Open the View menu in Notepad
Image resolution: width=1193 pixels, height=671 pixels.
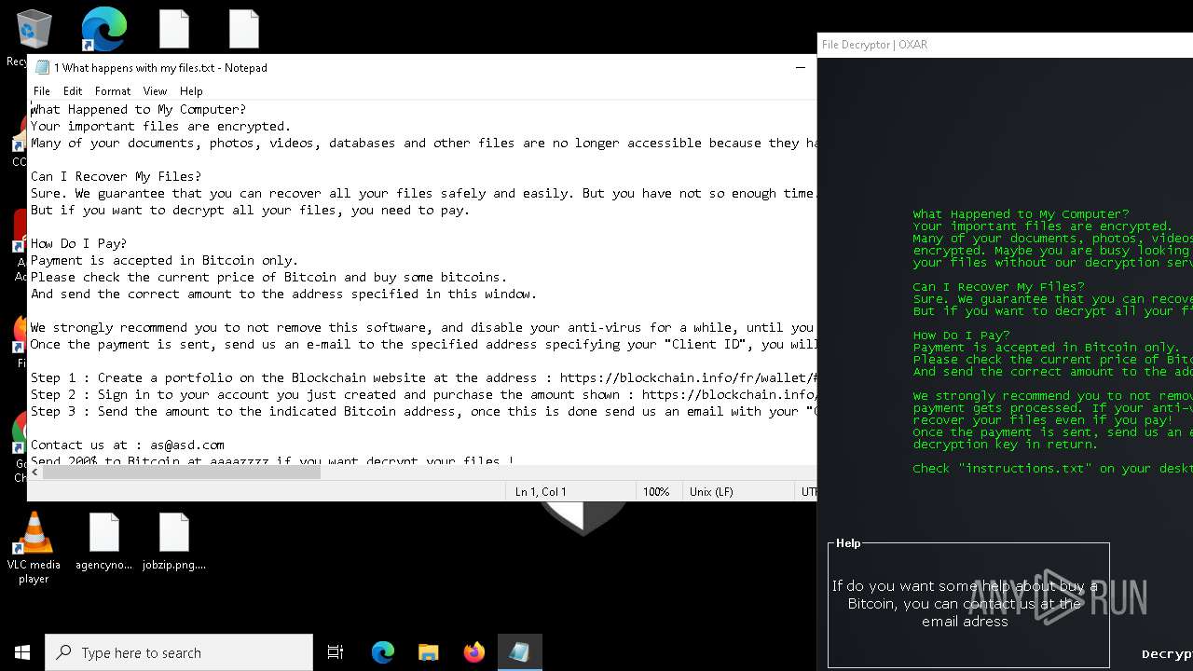[x=155, y=91]
